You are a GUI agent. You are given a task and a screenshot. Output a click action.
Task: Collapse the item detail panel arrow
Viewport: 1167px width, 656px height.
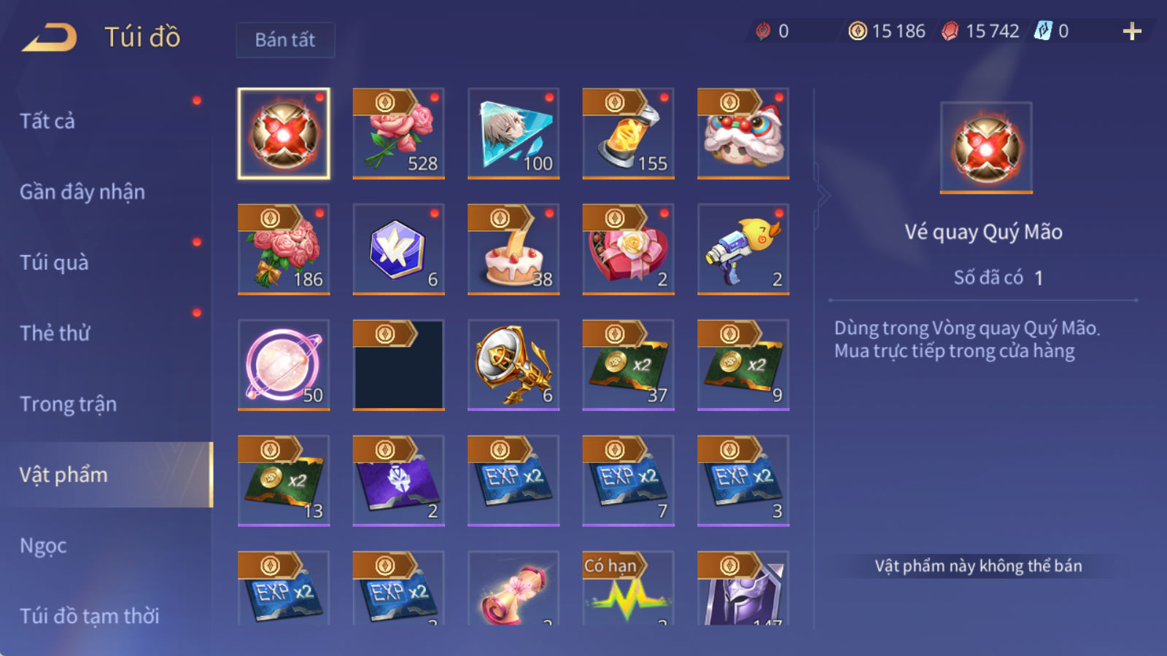click(823, 195)
